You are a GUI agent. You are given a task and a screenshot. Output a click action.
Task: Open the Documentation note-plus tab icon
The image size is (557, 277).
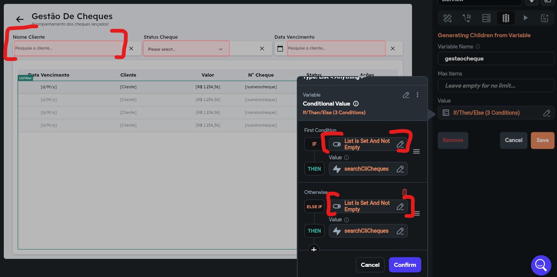tap(545, 18)
